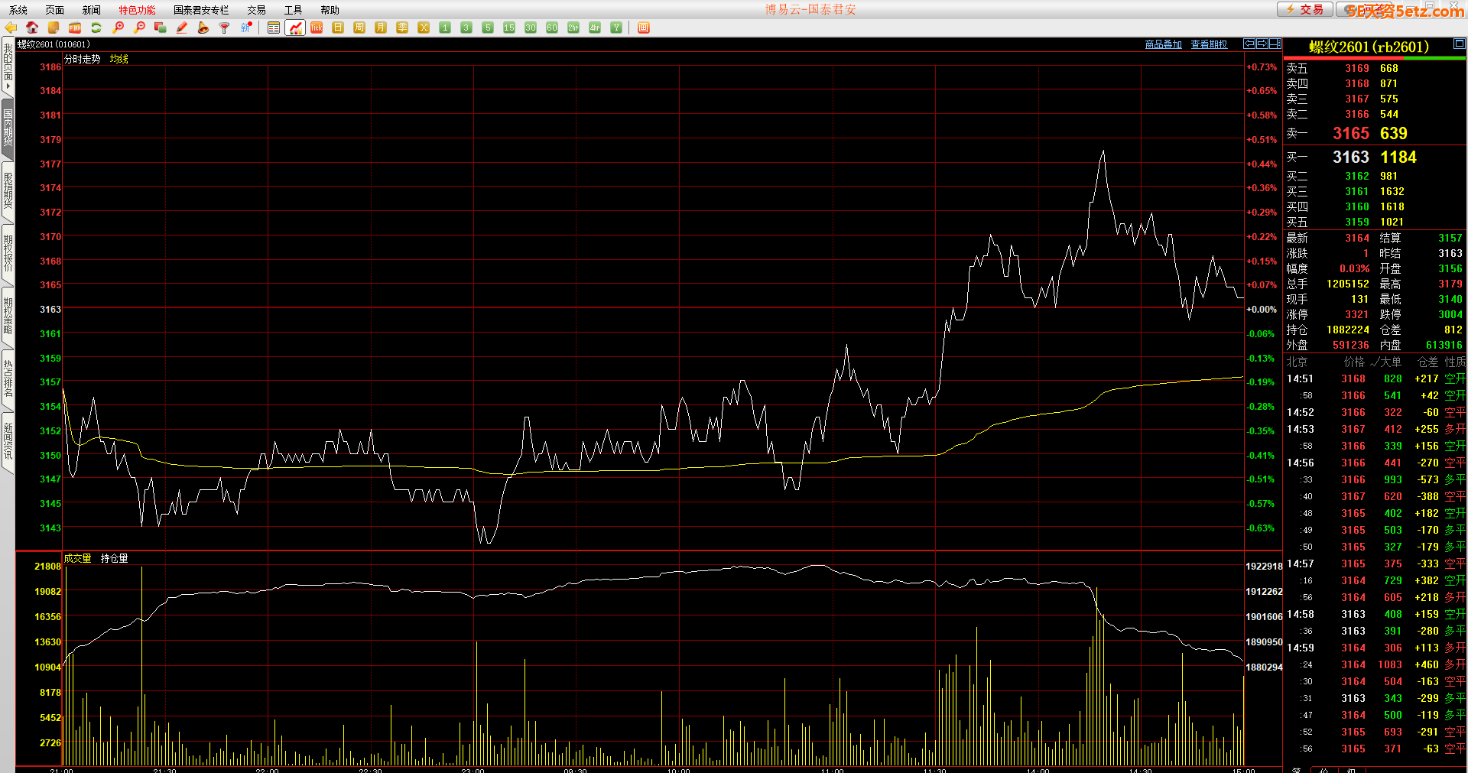The height and width of the screenshot is (773, 1468).
Task: Open the filter funnel tool
Action: [224, 28]
